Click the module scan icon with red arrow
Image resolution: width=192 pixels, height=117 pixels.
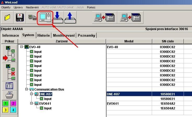(x=9, y=54)
